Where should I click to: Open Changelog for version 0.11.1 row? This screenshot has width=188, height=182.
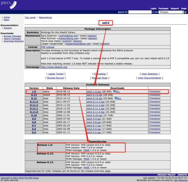(154, 108)
